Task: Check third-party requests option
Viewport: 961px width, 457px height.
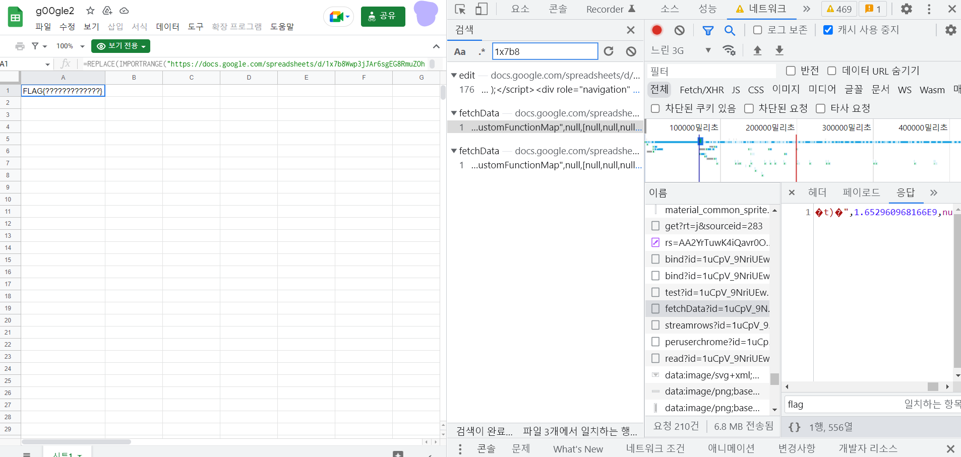Action: coord(821,108)
